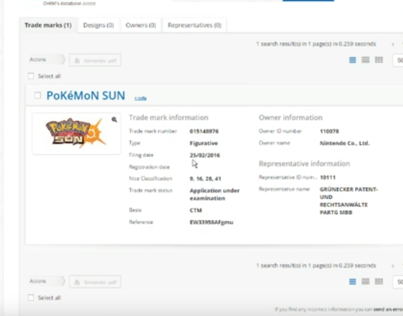Tick the top Select all checkbox
Viewport: 403px width, 316px height.
31,76
